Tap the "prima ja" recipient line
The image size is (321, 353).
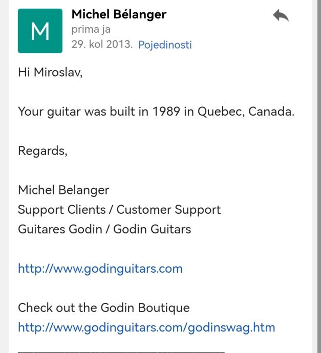(91, 30)
